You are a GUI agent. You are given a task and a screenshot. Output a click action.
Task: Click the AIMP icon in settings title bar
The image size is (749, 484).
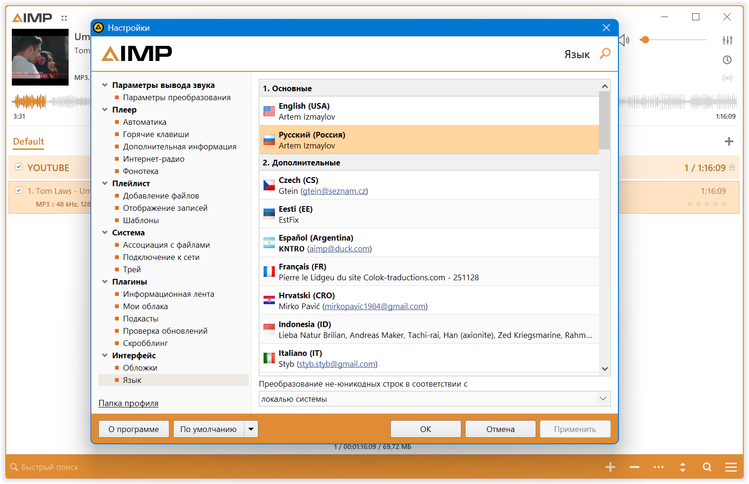(98, 28)
